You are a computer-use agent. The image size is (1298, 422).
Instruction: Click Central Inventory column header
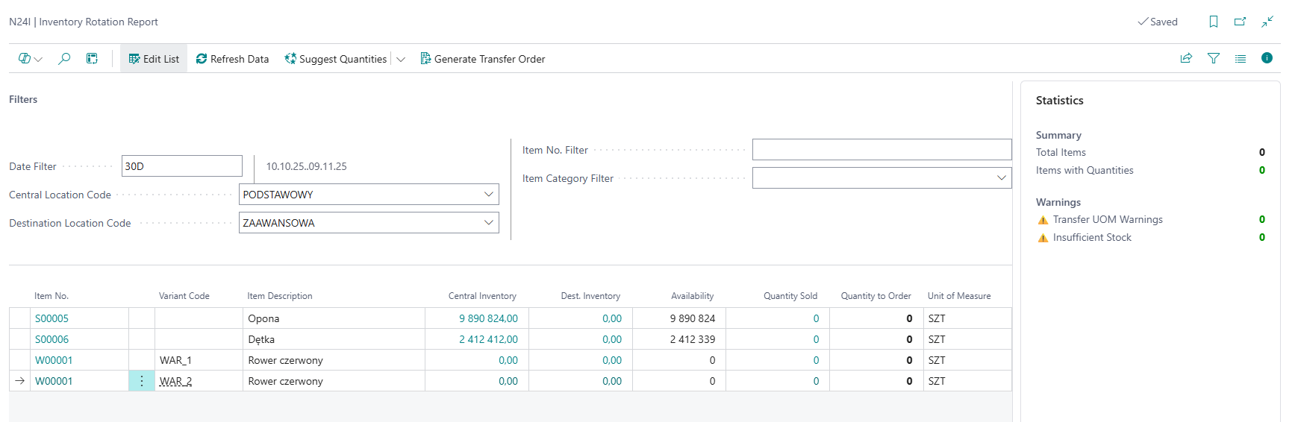pos(482,296)
